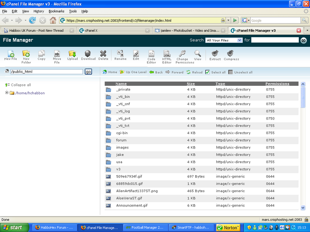This screenshot has width=310, height=232.
Task: Open back button history dropdown
Action: [12, 20]
